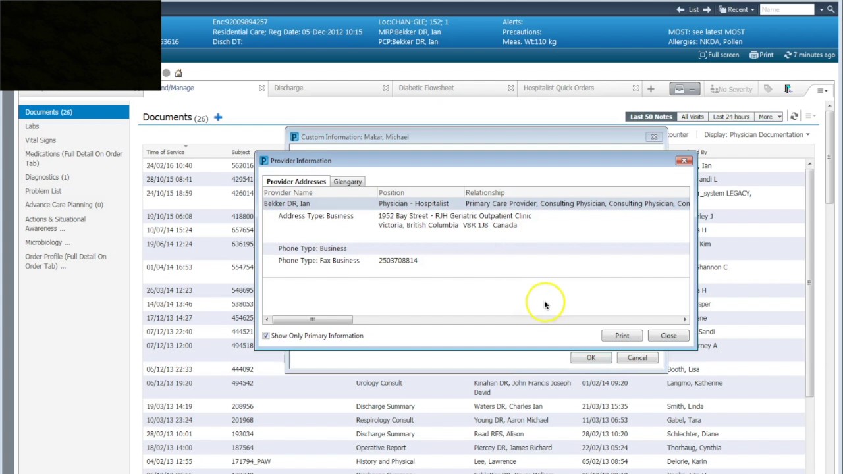Go to the home icon above tabs
843x474 pixels.
point(178,73)
